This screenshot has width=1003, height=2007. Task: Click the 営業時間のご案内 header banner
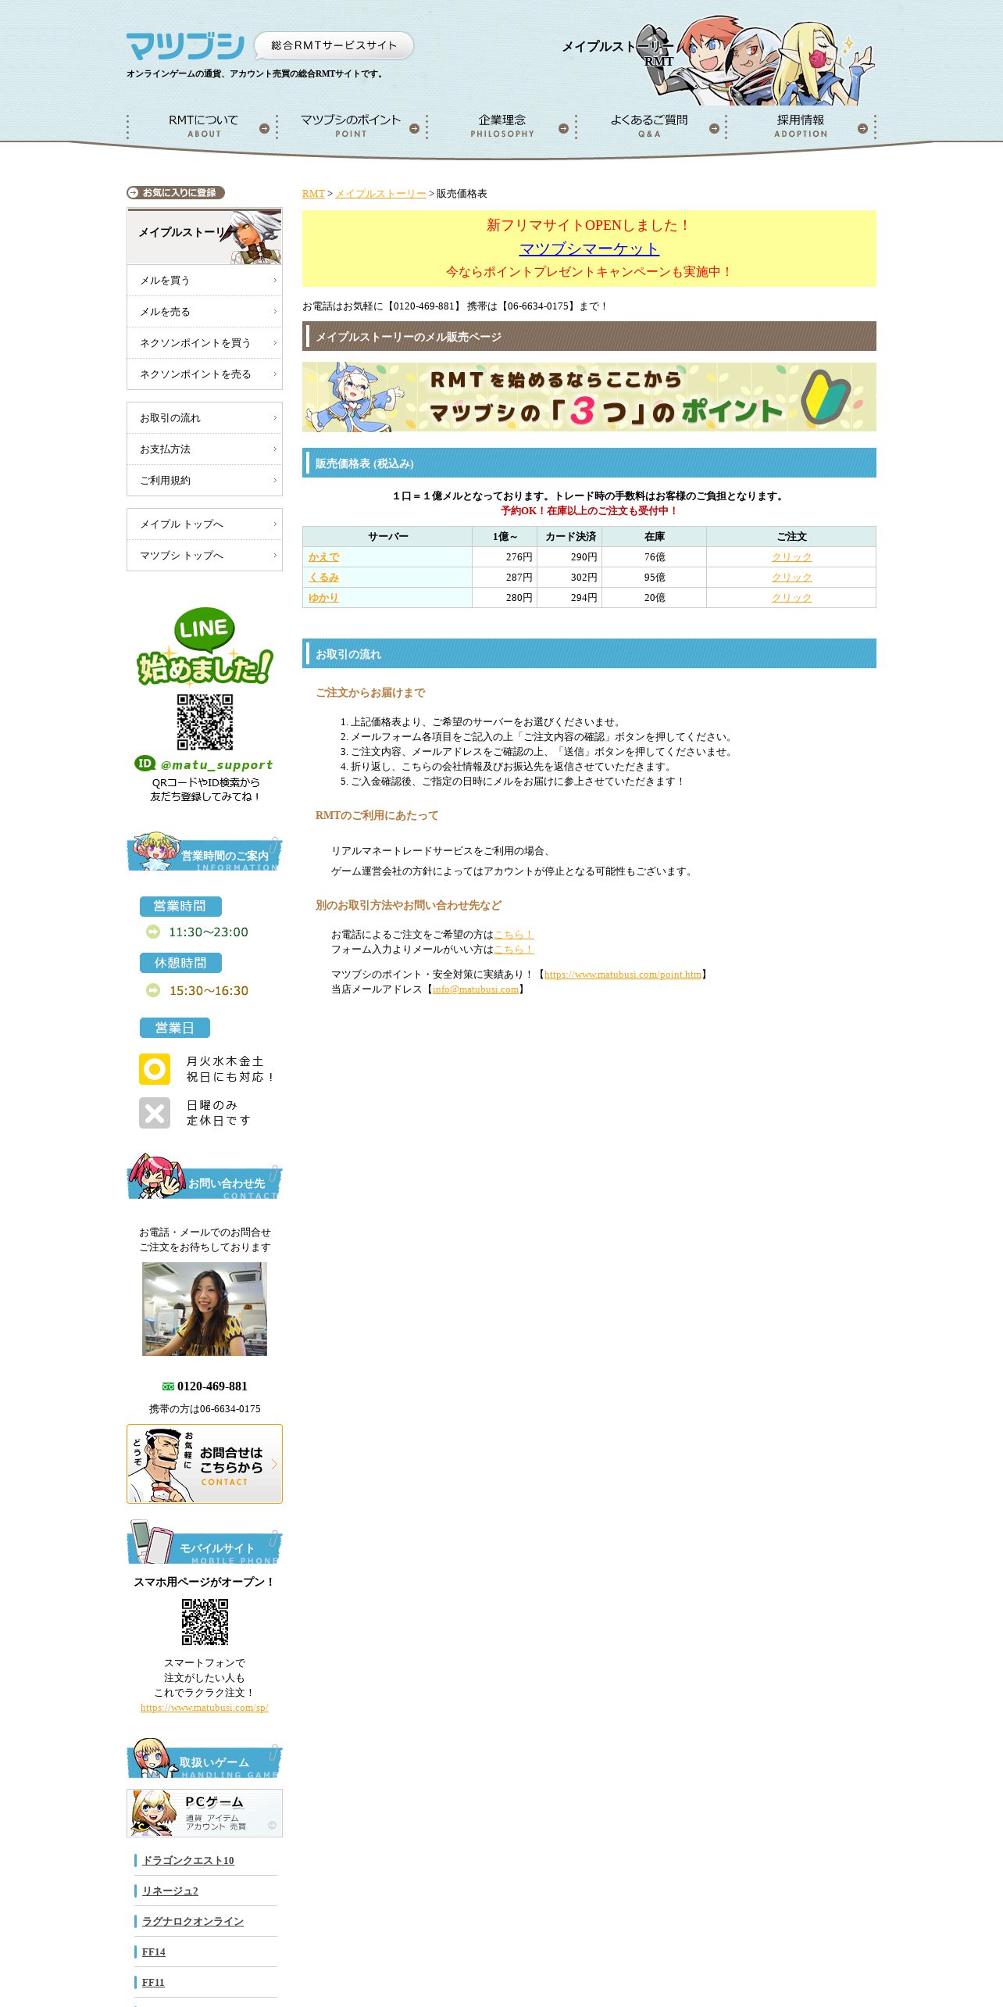[205, 852]
